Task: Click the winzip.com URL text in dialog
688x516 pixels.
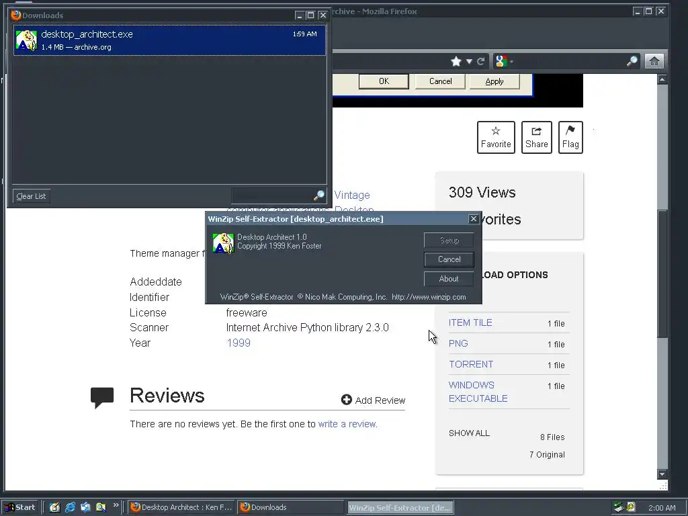Action: (x=429, y=297)
